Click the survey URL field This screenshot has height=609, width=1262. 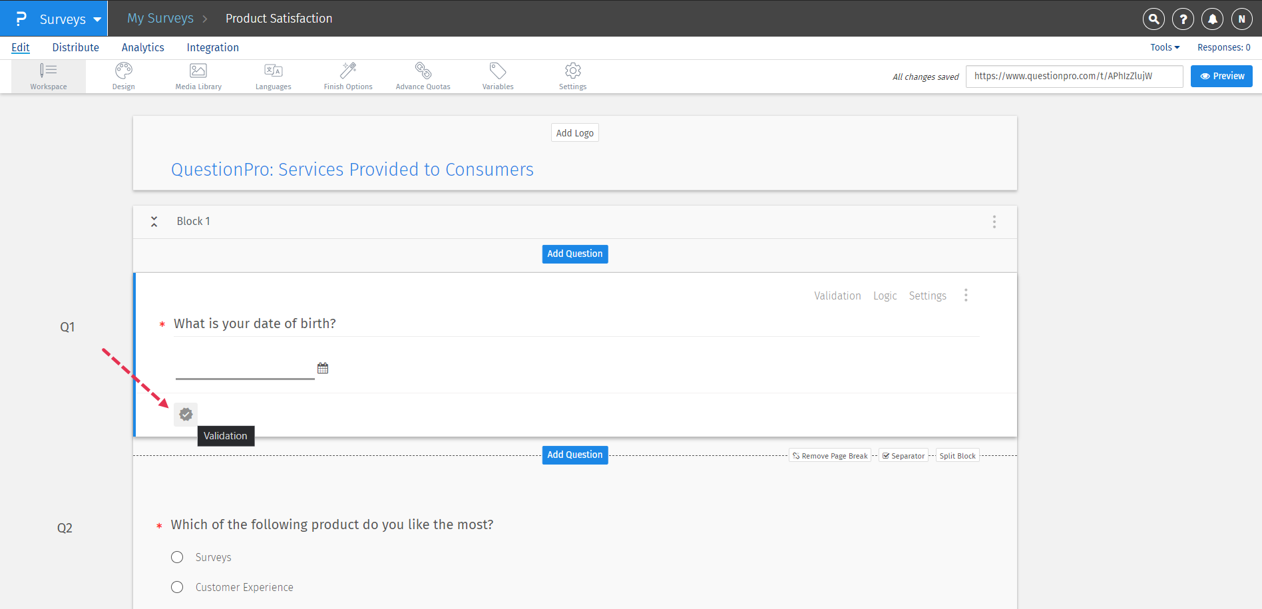[x=1074, y=76]
